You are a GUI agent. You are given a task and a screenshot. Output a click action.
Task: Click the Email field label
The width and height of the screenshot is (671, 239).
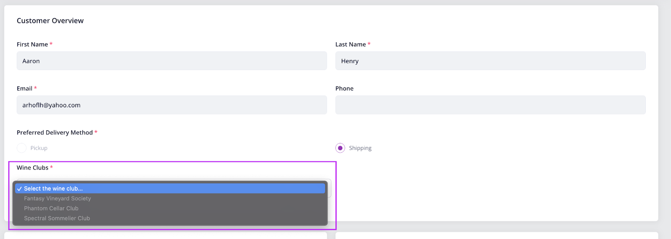point(24,88)
